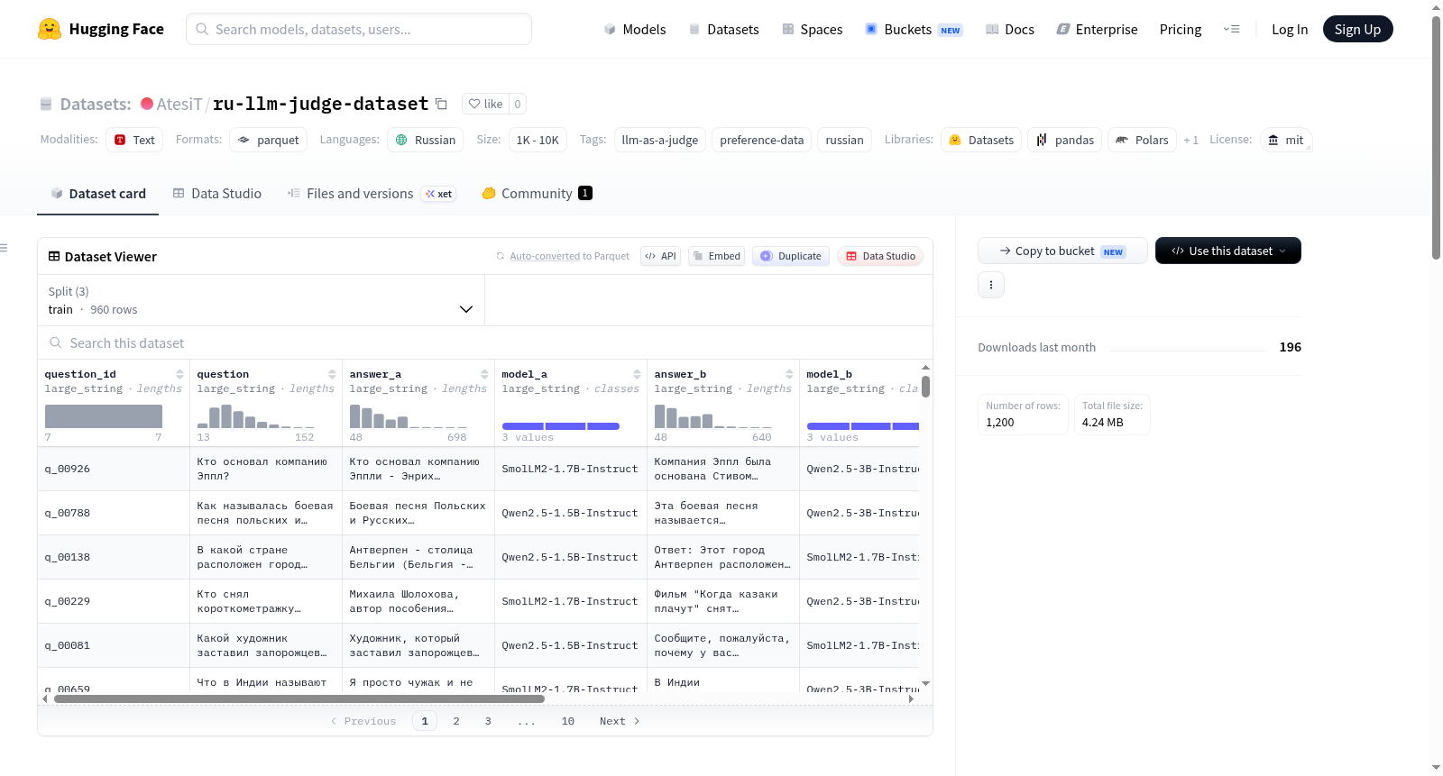Sort the answer_b column
Viewport: 1443px width, 776px height.
[789, 374]
